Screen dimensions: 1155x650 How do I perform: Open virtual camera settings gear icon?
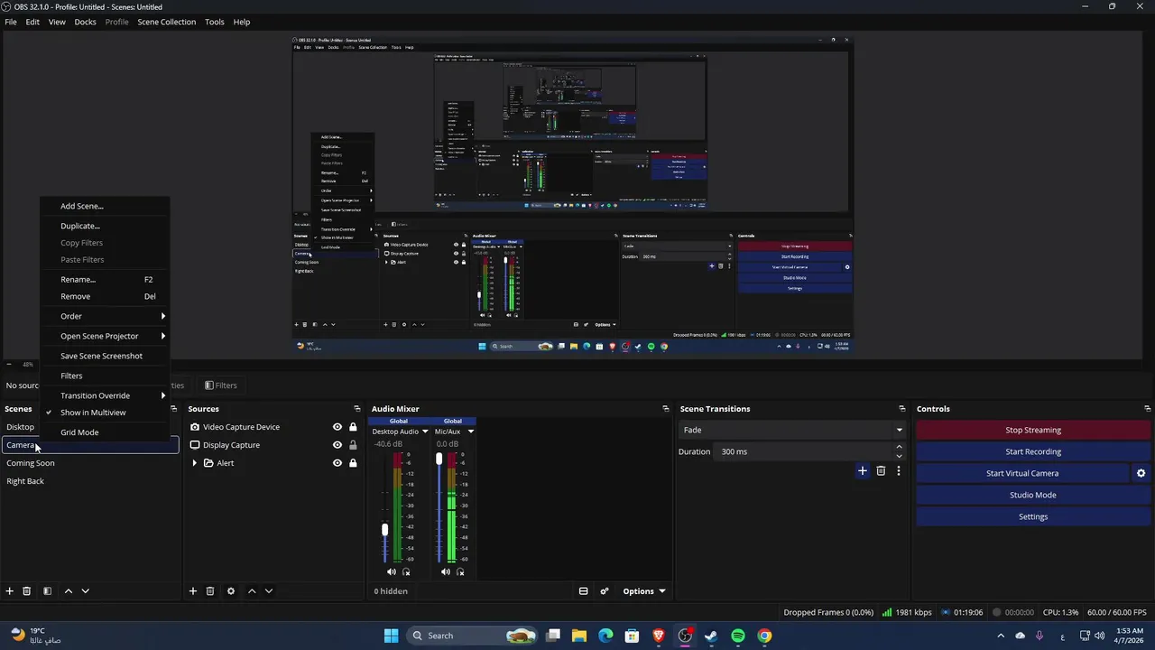[x=1141, y=473]
